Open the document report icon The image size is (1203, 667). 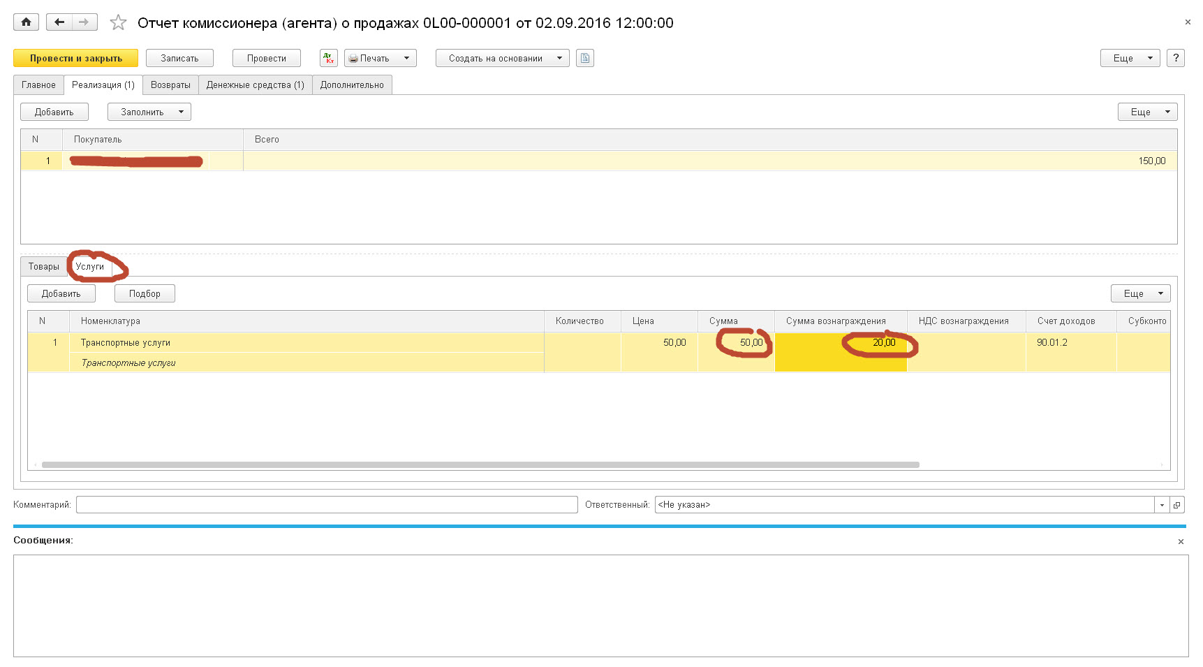pos(585,58)
